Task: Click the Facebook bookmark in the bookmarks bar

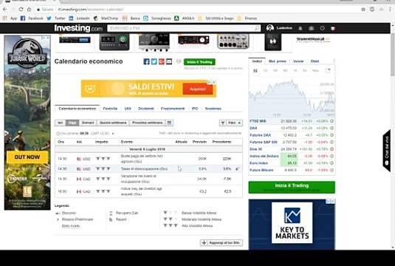Action: (x=32, y=18)
